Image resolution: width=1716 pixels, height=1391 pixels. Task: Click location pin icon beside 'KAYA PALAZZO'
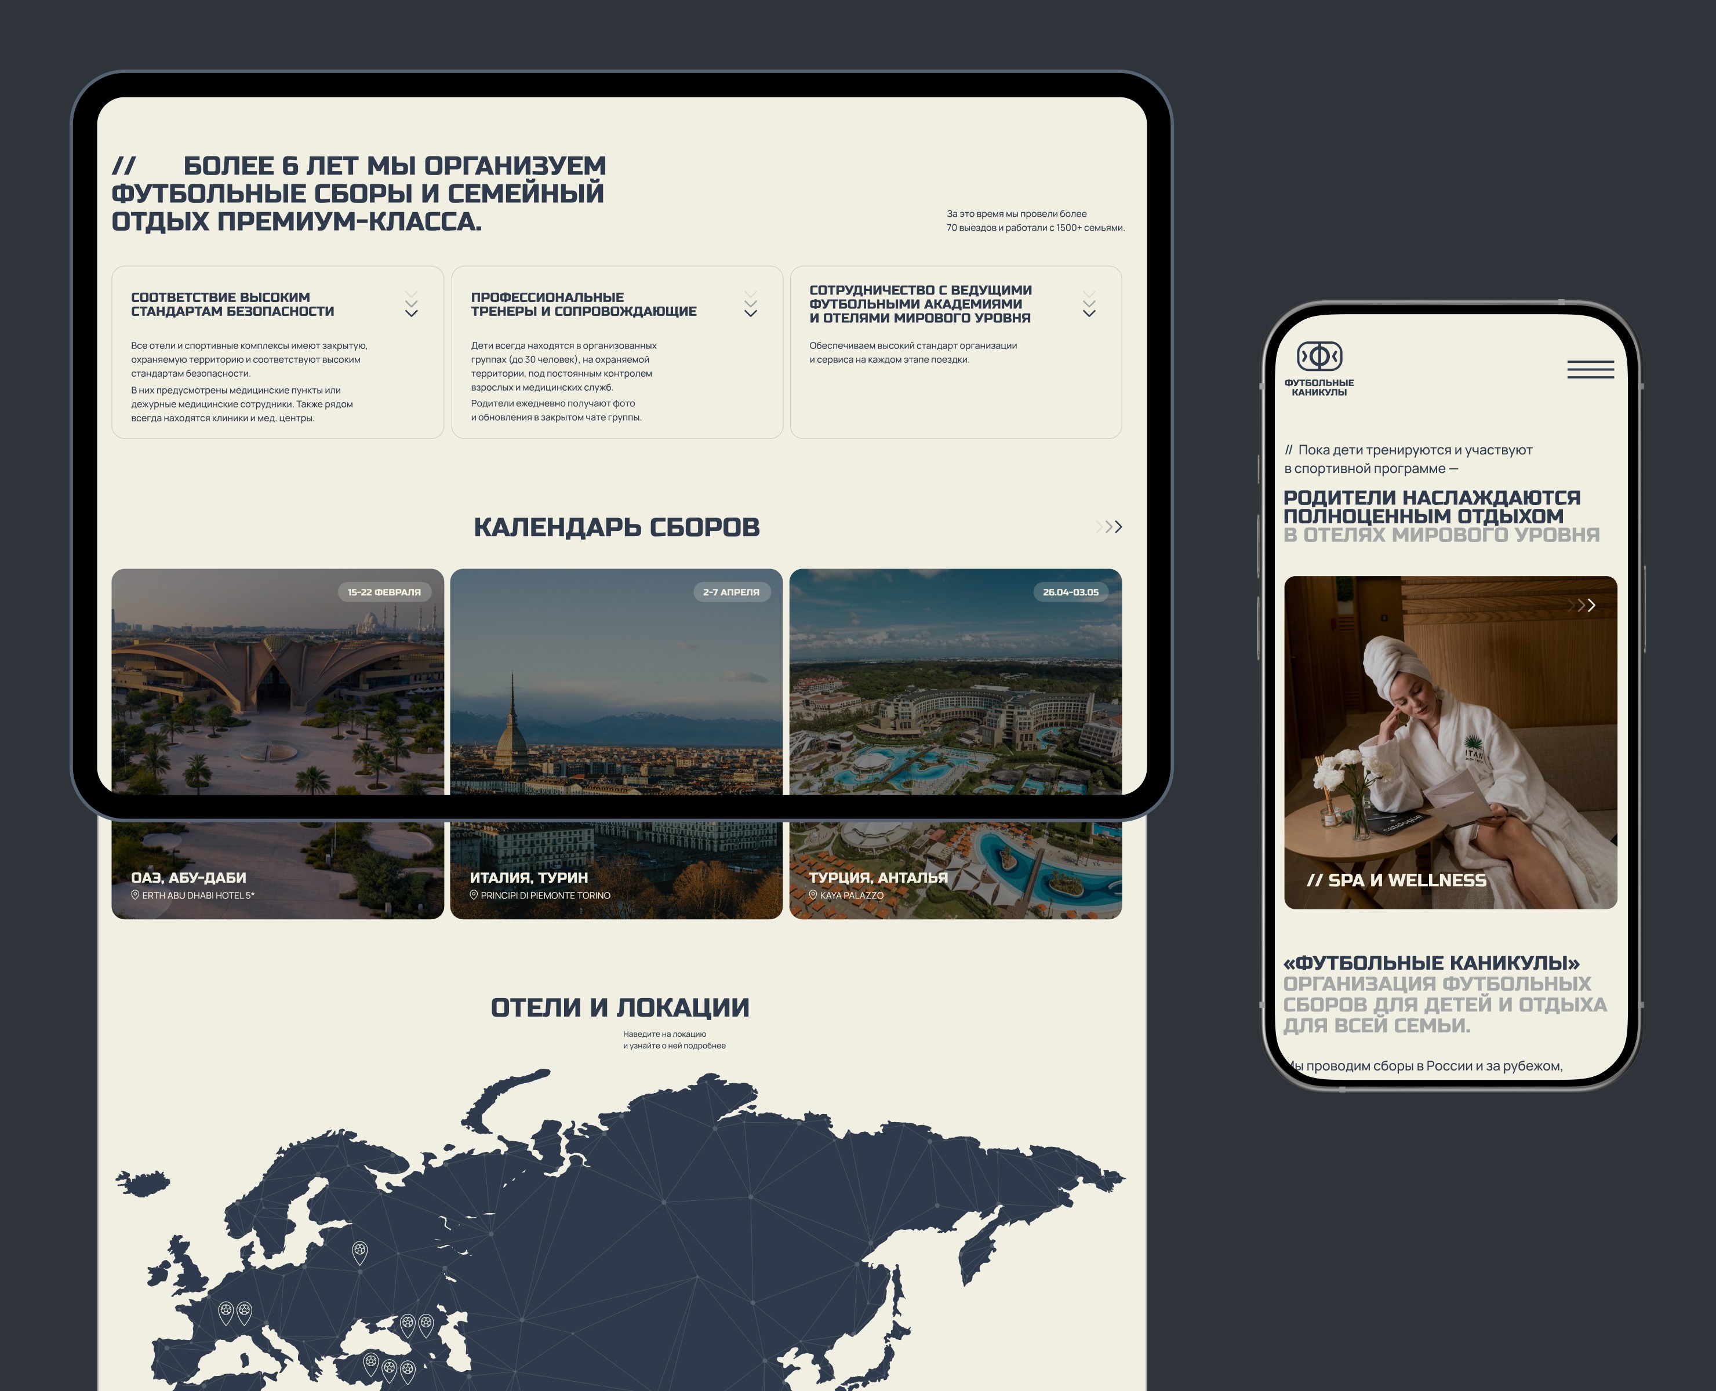point(813,895)
